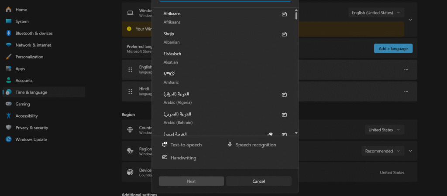The image size is (447, 196).
Task: Click drag handle of Hindi language row
Action: tap(130, 91)
